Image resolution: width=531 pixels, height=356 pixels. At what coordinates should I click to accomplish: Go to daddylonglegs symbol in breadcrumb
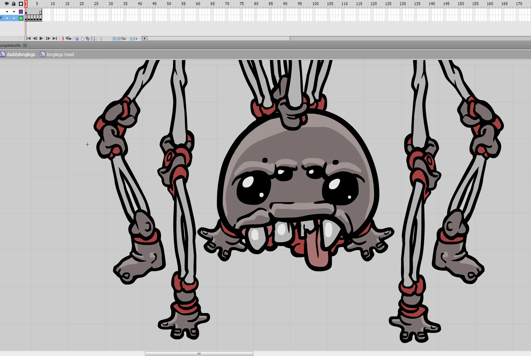pyautogui.click(x=21, y=55)
